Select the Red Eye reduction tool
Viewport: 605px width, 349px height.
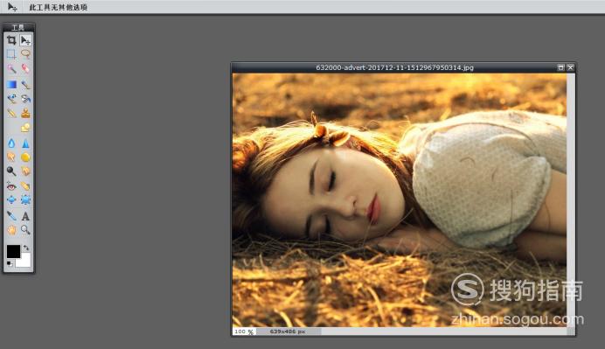point(11,186)
